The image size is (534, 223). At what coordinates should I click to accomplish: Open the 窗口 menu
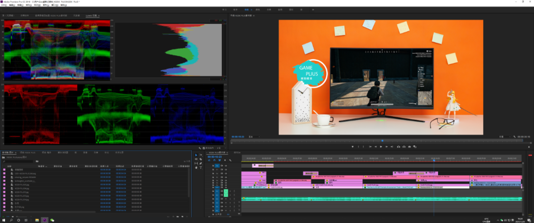coord(55,5)
